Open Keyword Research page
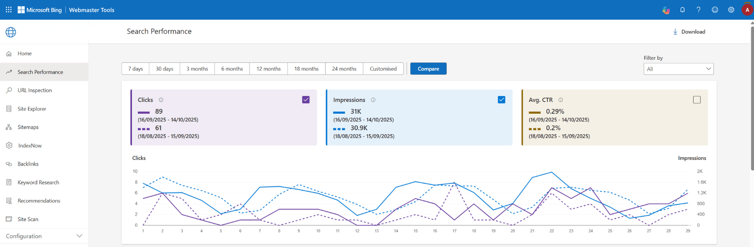754x247 pixels. pos(44,182)
